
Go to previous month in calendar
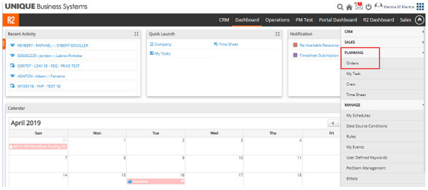tap(333, 123)
